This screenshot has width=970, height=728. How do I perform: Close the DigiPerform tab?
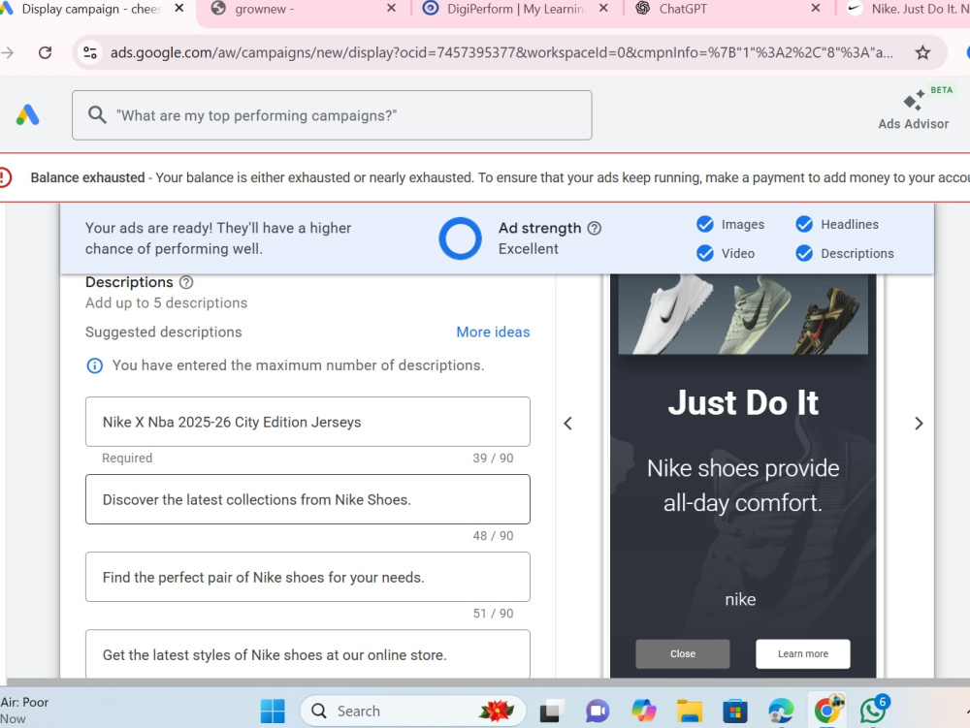(603, 9)
